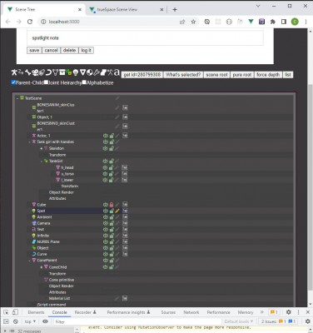Expand the ConeChild node
This screenshot has height=333, width=313.
42,267
